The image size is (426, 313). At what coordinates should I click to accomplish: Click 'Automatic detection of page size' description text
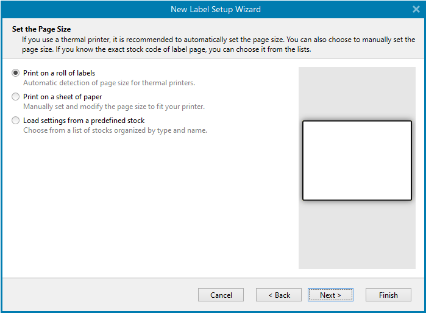[x=108, y=83]
